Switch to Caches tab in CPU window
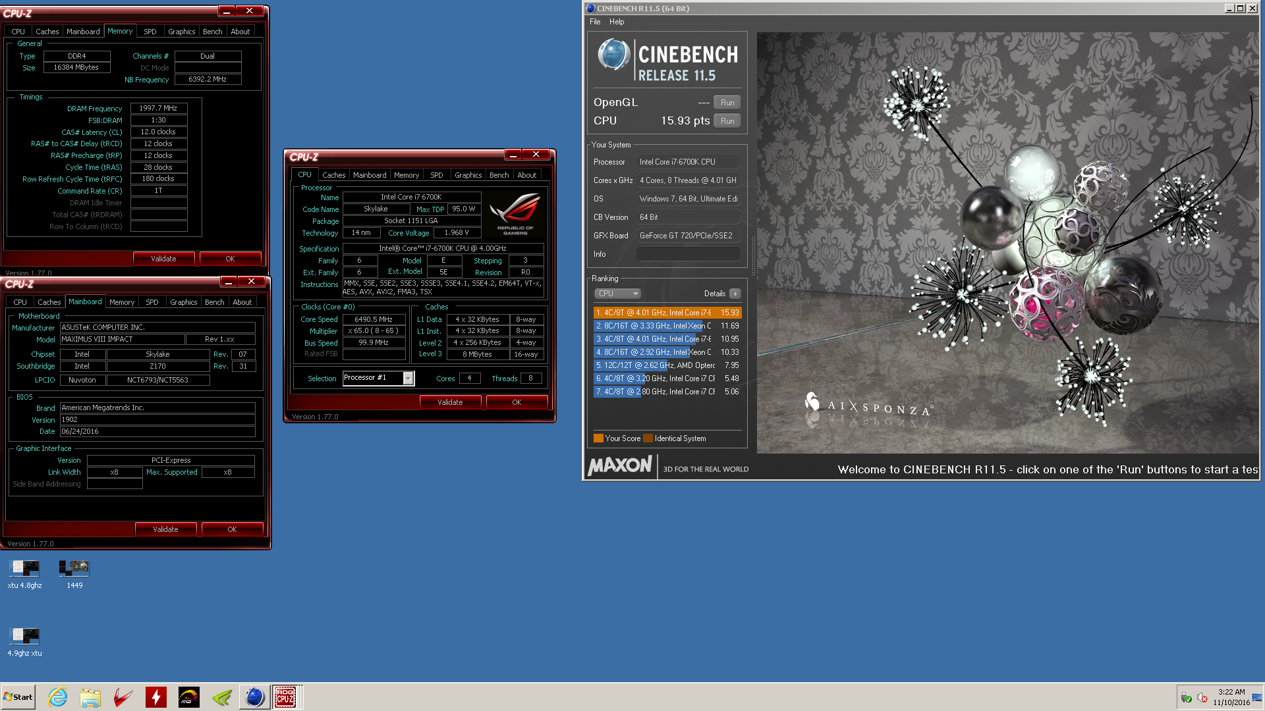This screenshot has width=1265, height=711. coord(333,175)
